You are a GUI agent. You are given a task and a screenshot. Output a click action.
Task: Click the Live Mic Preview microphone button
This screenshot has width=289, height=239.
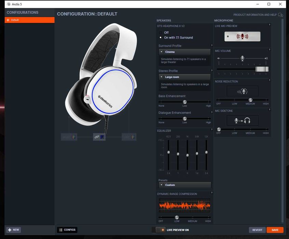tap(242, 37)
